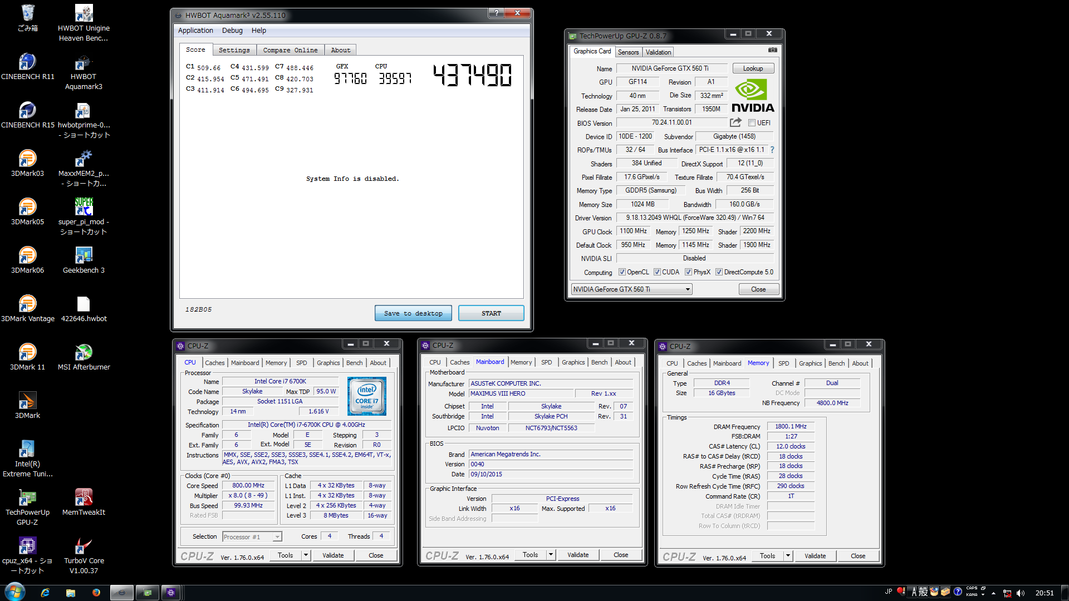
Task: Open MemTweakIt desktop icon
Action: [84, 502]
